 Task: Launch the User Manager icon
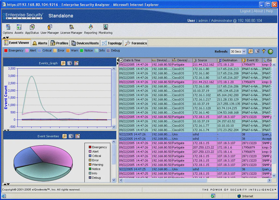(x=50, y=27)
